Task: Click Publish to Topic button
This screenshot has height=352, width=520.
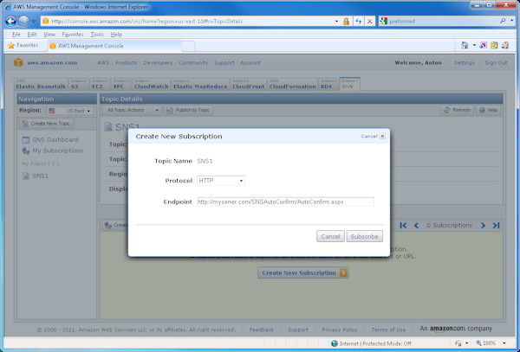Action: [x=188, y=110]
